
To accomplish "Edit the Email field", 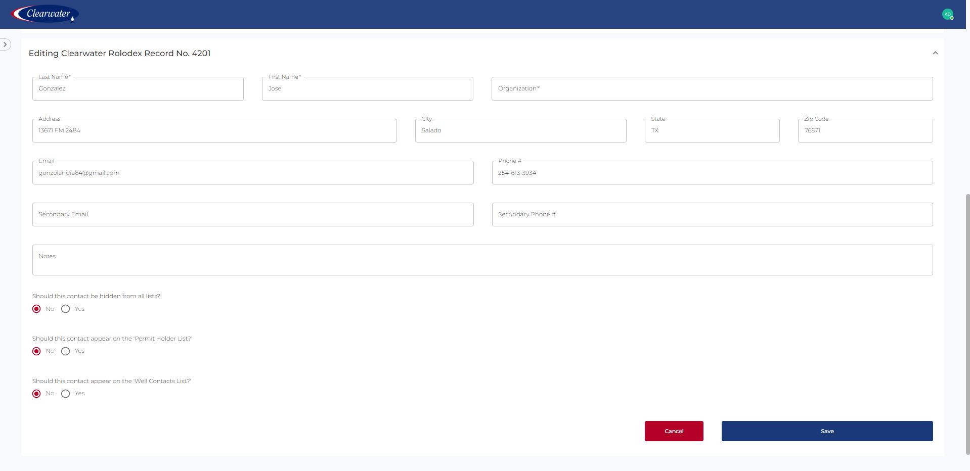I will tap(253, 173).
